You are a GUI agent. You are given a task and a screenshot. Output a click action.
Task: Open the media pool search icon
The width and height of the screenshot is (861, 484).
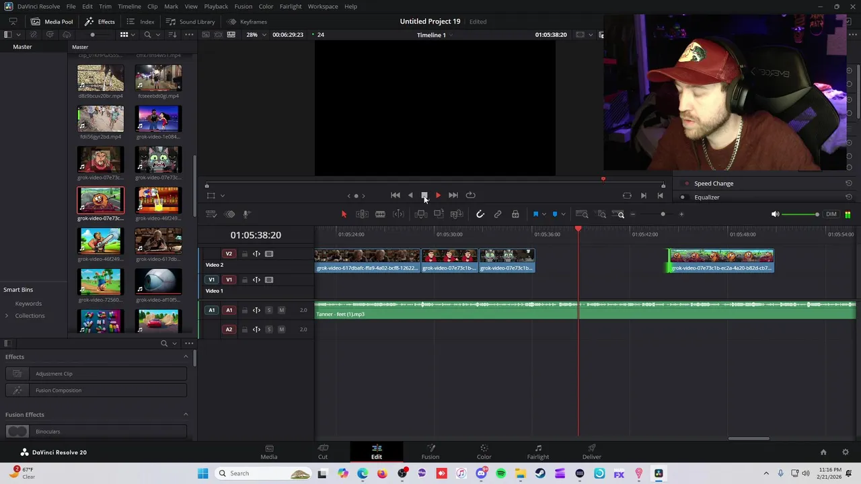[147, 35]
